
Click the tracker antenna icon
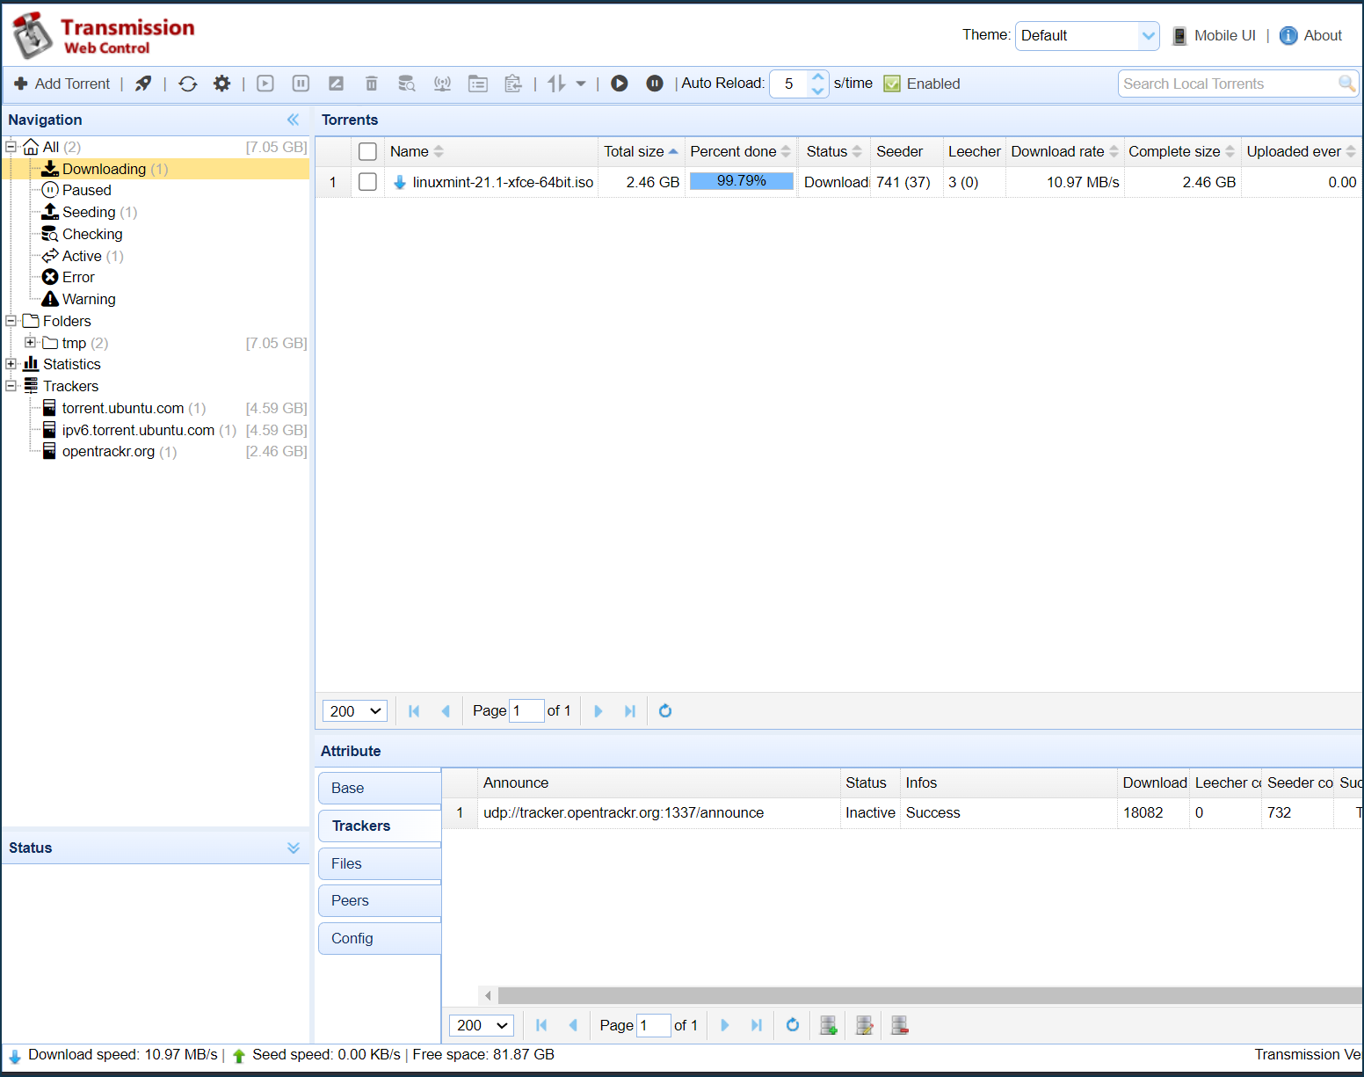pyautogui.click(x=443, y=84)
